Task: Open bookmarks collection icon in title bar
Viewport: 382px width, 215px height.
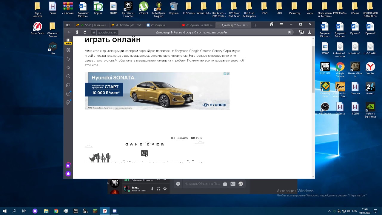Action: pyautogui.click(x=272, y=24)
